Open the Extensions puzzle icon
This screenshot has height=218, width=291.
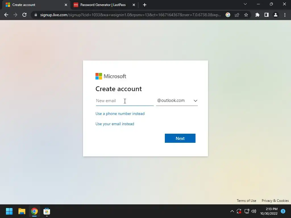tap(257, 15)
